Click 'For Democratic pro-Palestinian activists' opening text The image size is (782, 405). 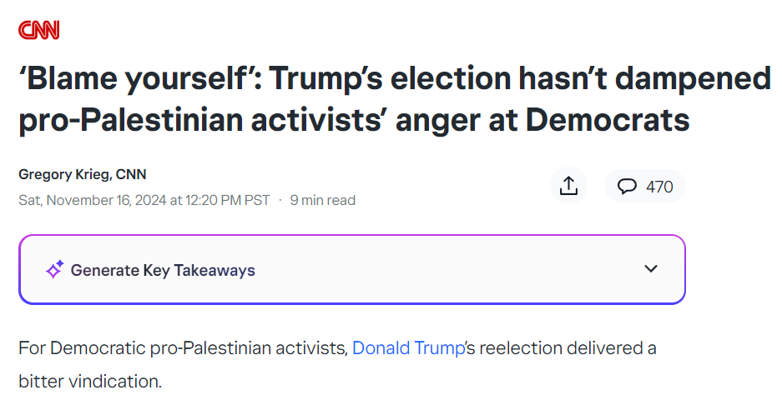(183, 348)
